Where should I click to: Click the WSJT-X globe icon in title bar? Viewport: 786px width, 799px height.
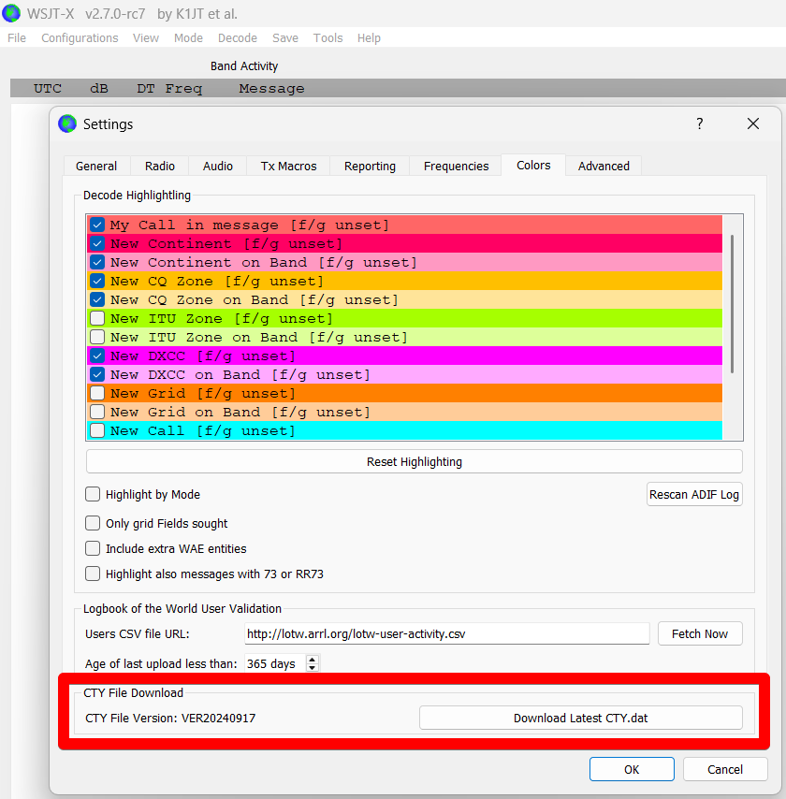(x=11, y=13)
